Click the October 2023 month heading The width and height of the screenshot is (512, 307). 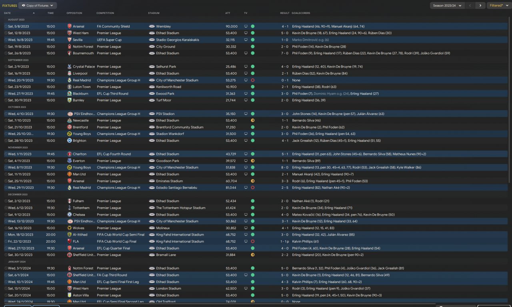17,107
